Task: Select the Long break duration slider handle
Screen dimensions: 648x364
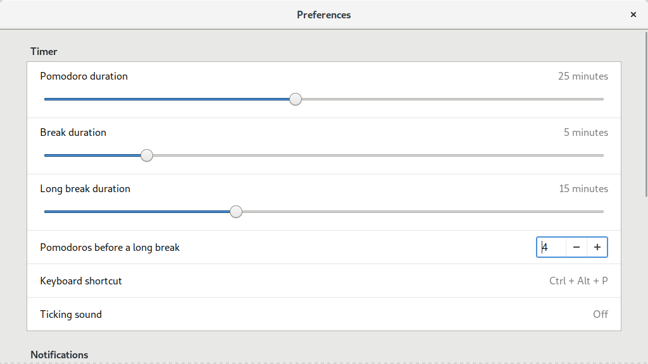Action: (x=236, y=212)
